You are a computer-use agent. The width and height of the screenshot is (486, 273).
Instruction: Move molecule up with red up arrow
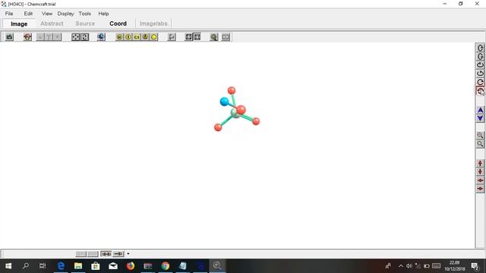tap(480, 163)
